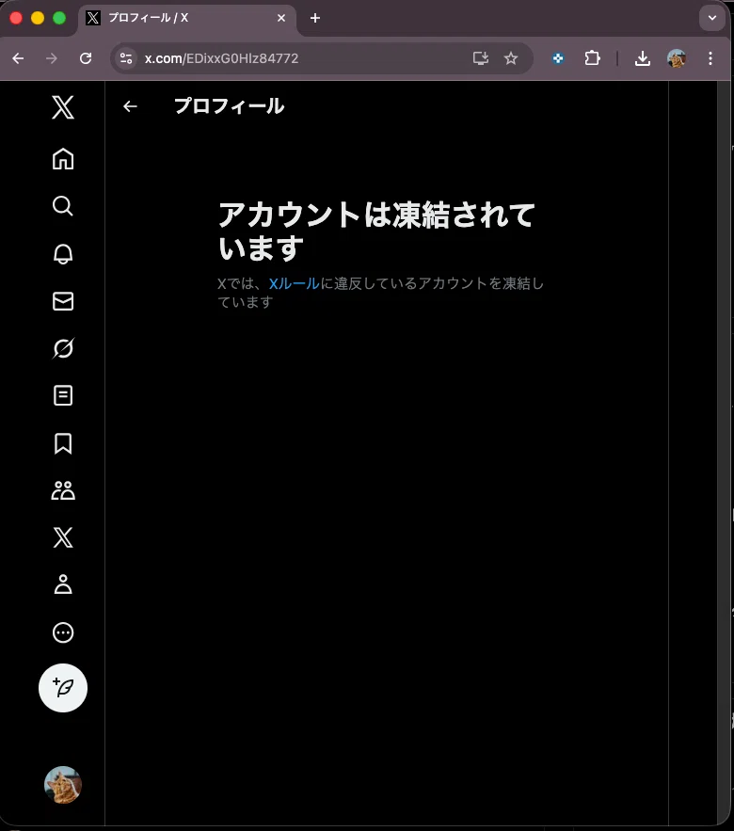Compose a new post with feather button
The width and height of the screenshot is (734, 831).
[63, 688]
